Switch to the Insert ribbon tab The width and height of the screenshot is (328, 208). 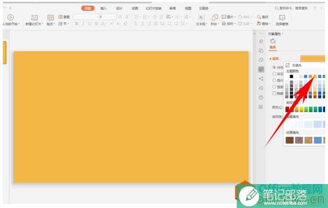103,9
